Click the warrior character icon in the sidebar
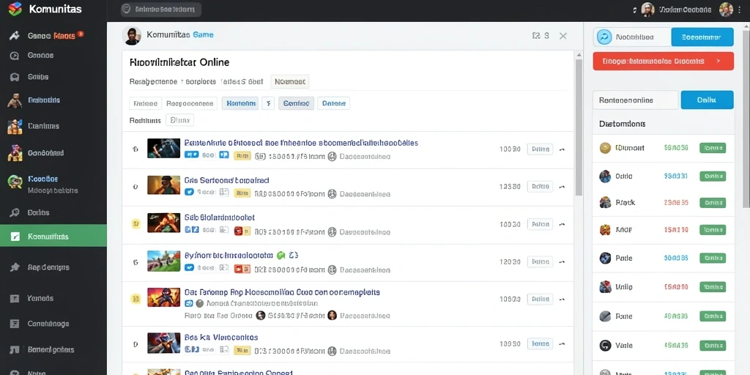Viewport: 750px width, 375px height. coord(15,100)
